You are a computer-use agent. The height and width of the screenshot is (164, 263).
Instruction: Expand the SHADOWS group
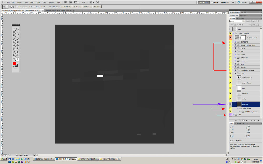coord(235,42)
